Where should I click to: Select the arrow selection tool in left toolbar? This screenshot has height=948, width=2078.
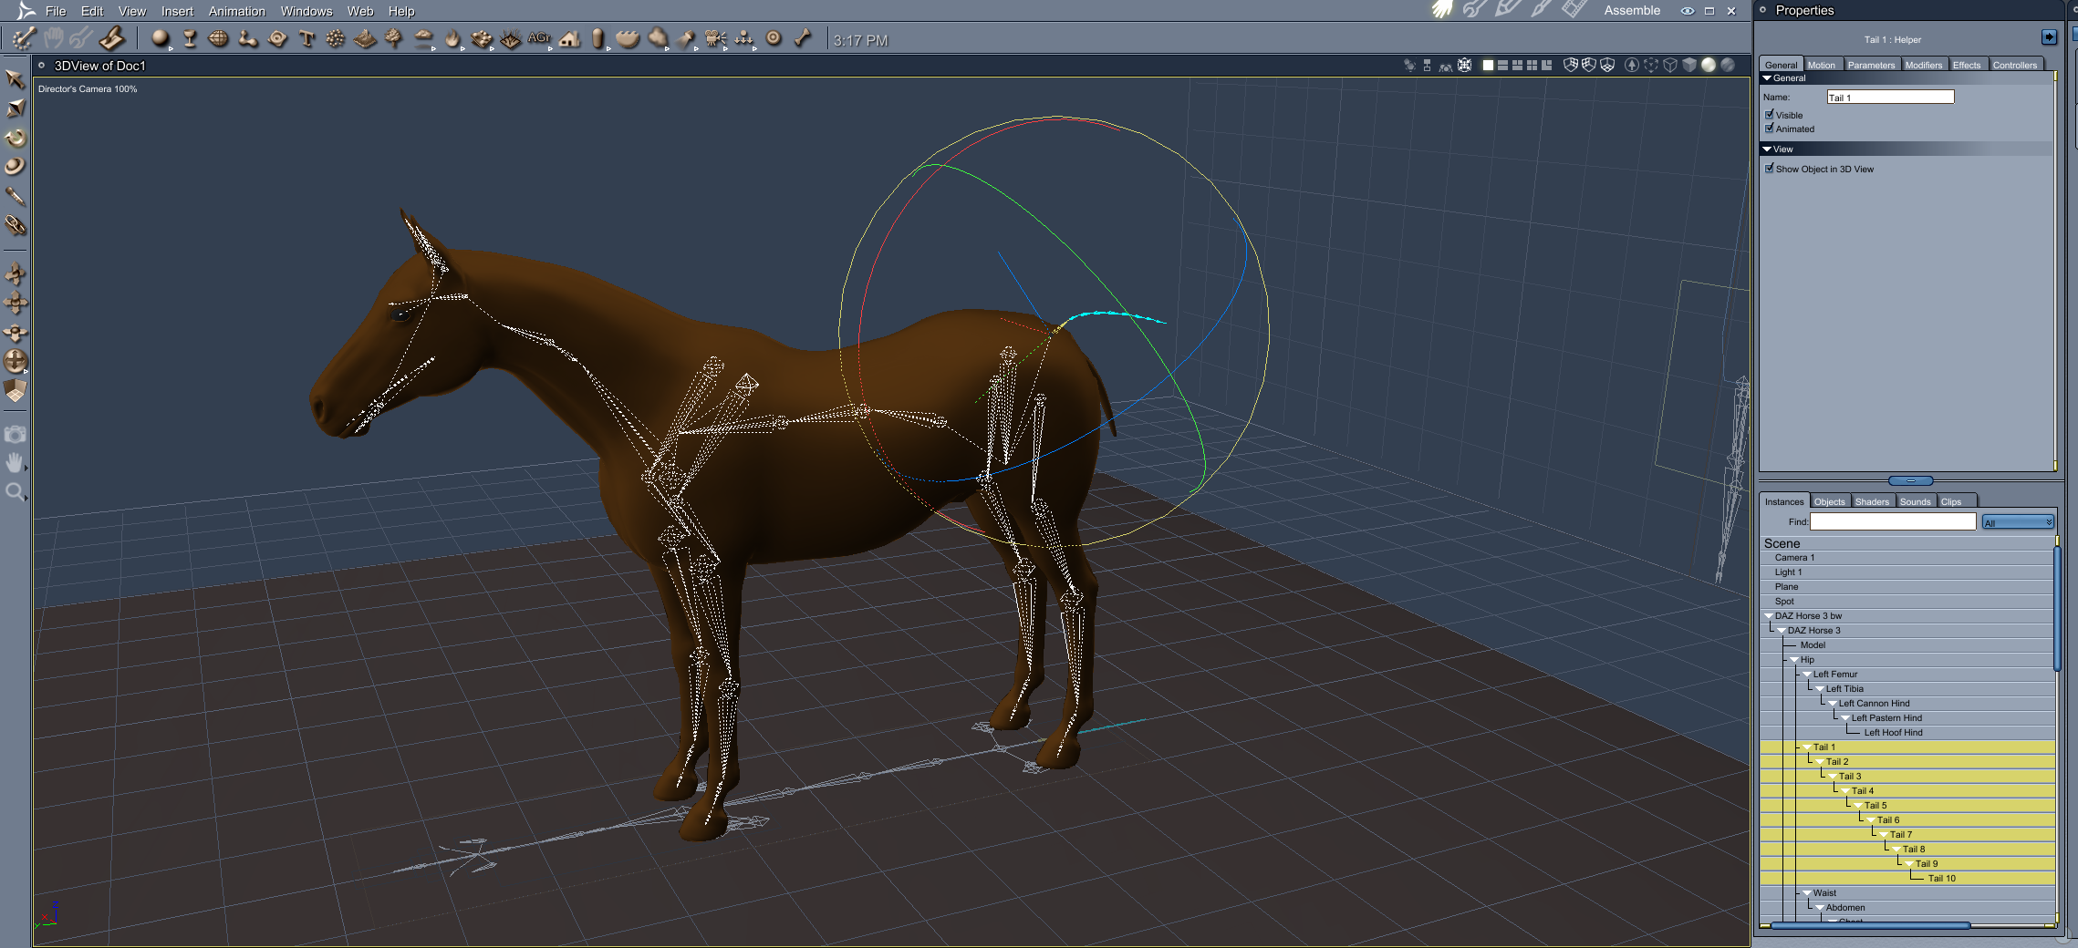pos(15,79)
